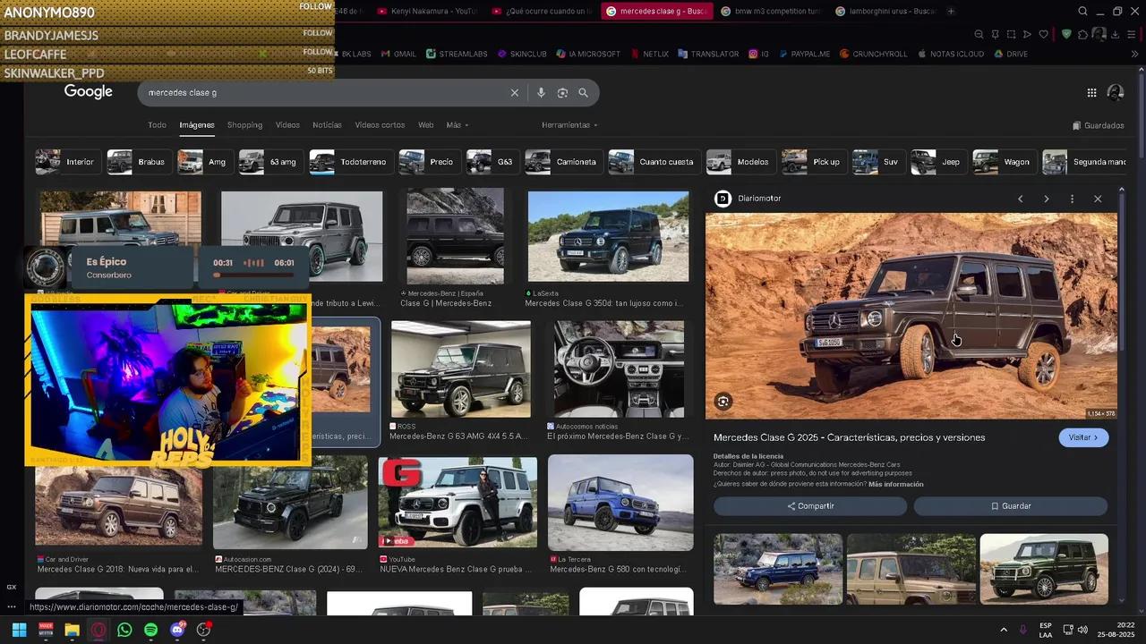This screenshot has width=1146, height=644.
Task: Open the STREAMLABS bookmark
Action: (x=457, y=54)
